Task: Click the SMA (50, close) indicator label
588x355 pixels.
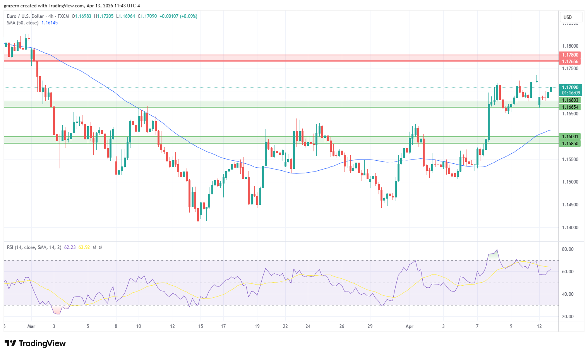Action: [x=22, y=23]
